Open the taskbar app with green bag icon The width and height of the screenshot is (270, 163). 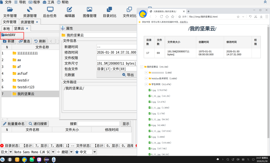coord(32,159)
